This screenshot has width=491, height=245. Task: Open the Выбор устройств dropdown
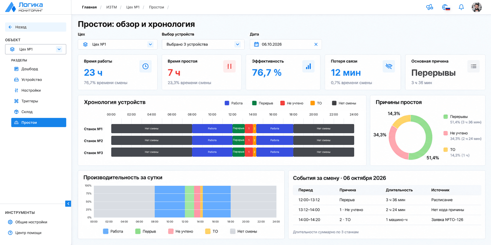[x=203, y=44]
